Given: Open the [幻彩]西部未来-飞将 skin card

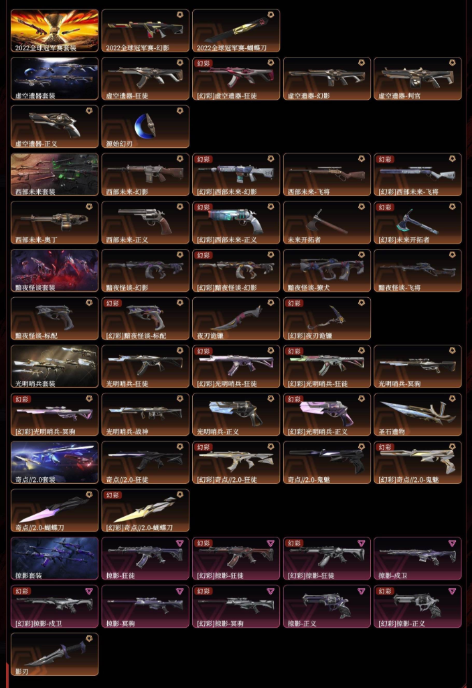Looking at the screenshot, I should (418, 175).
